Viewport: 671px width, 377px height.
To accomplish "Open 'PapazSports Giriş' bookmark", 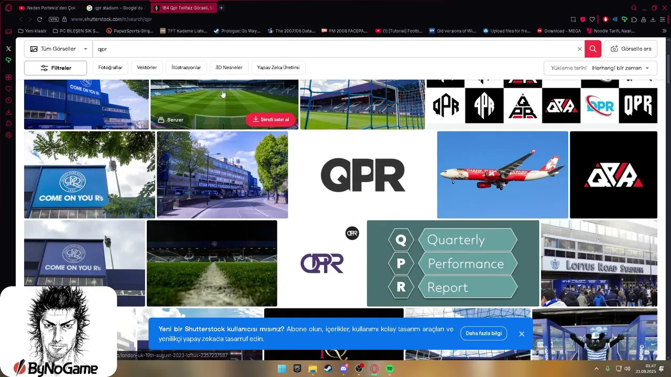I will [129, 31].
